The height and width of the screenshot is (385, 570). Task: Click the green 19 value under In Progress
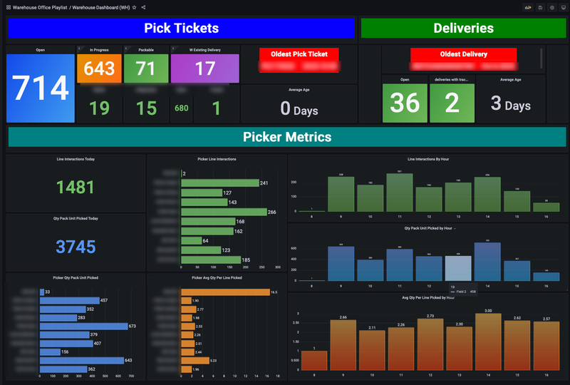[99, 108]
